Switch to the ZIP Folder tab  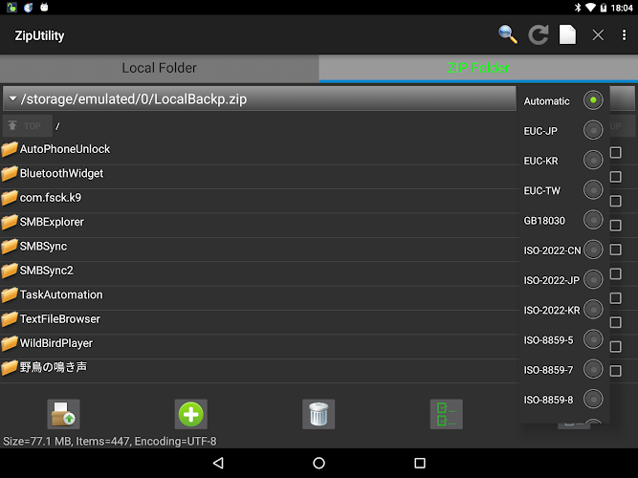pyautogui.click(x=478, y=68)
